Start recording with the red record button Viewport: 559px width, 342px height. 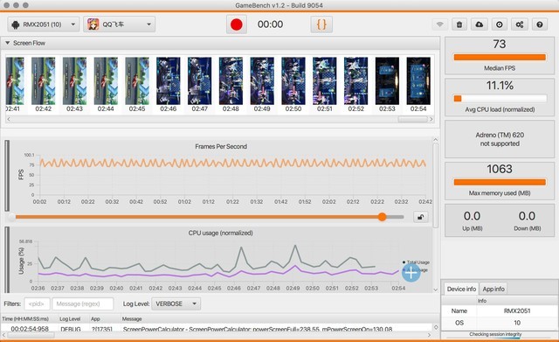[237, 24]
